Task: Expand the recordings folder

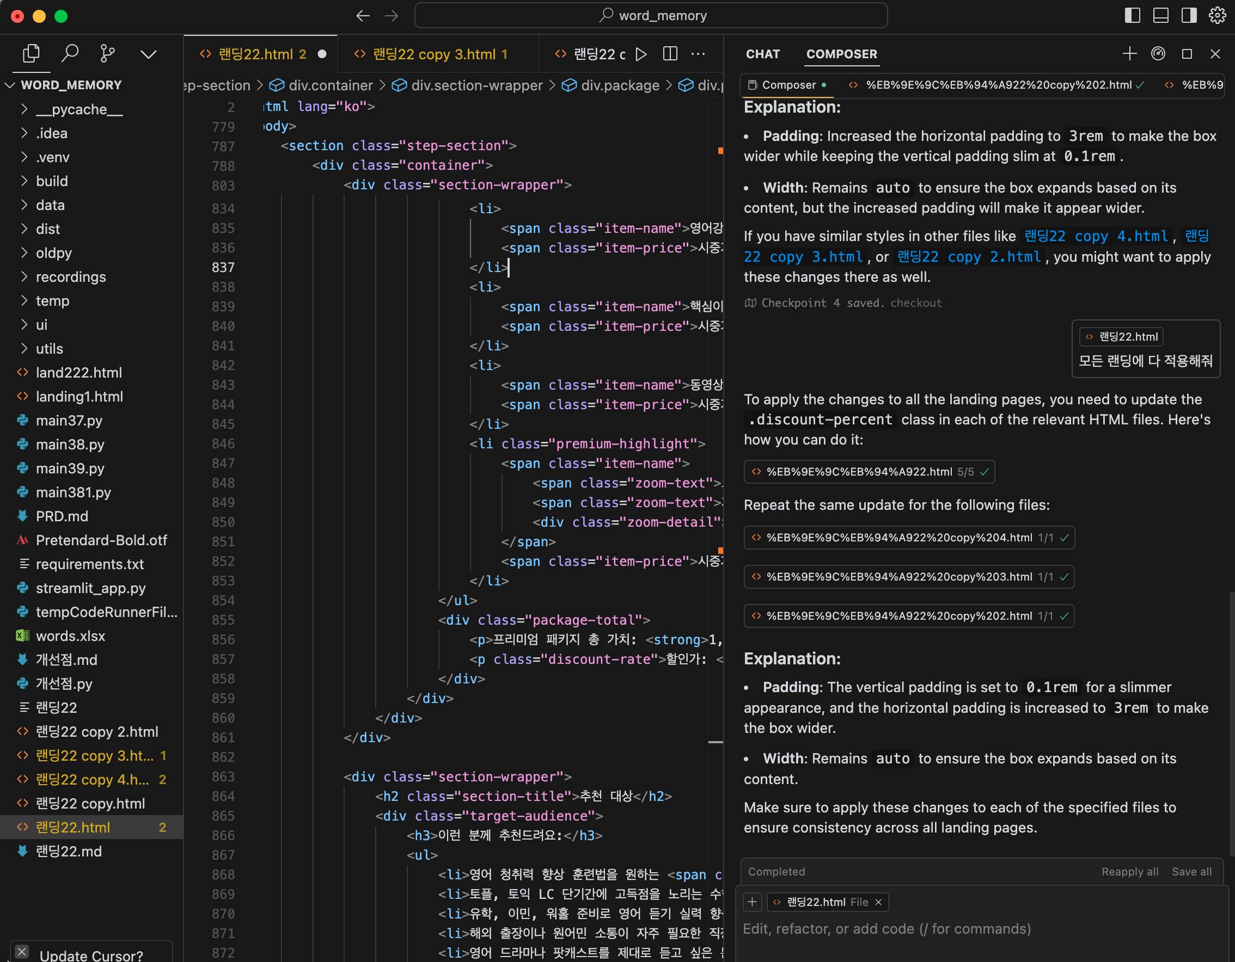Action: (71, 277)
